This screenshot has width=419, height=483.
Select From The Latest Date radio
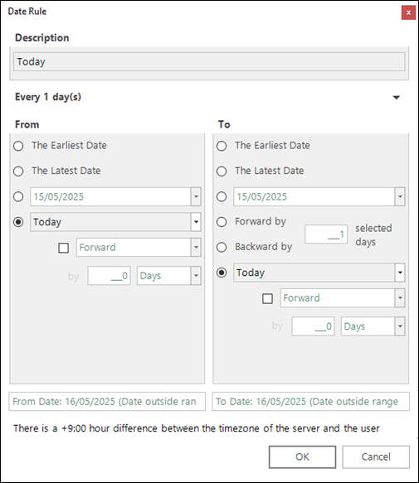[x=18, y=171]
